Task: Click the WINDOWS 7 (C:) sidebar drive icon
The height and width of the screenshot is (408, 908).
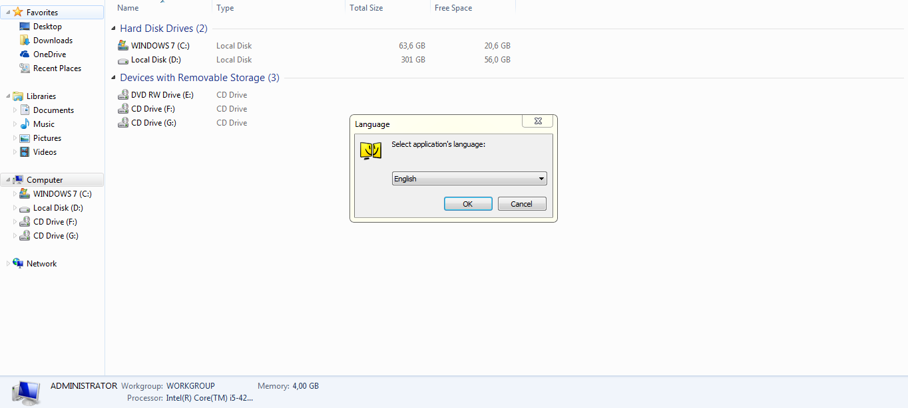Action: point(25,194)
